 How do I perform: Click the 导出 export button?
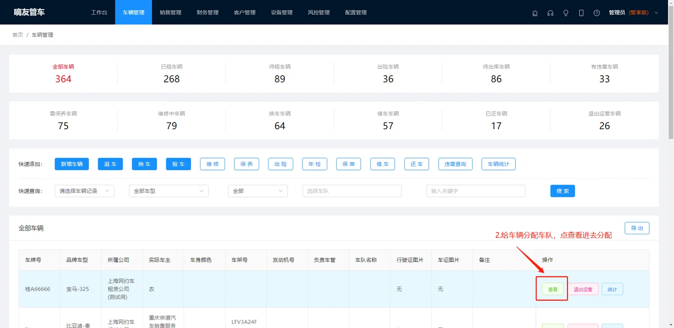(x=637, y=228)
